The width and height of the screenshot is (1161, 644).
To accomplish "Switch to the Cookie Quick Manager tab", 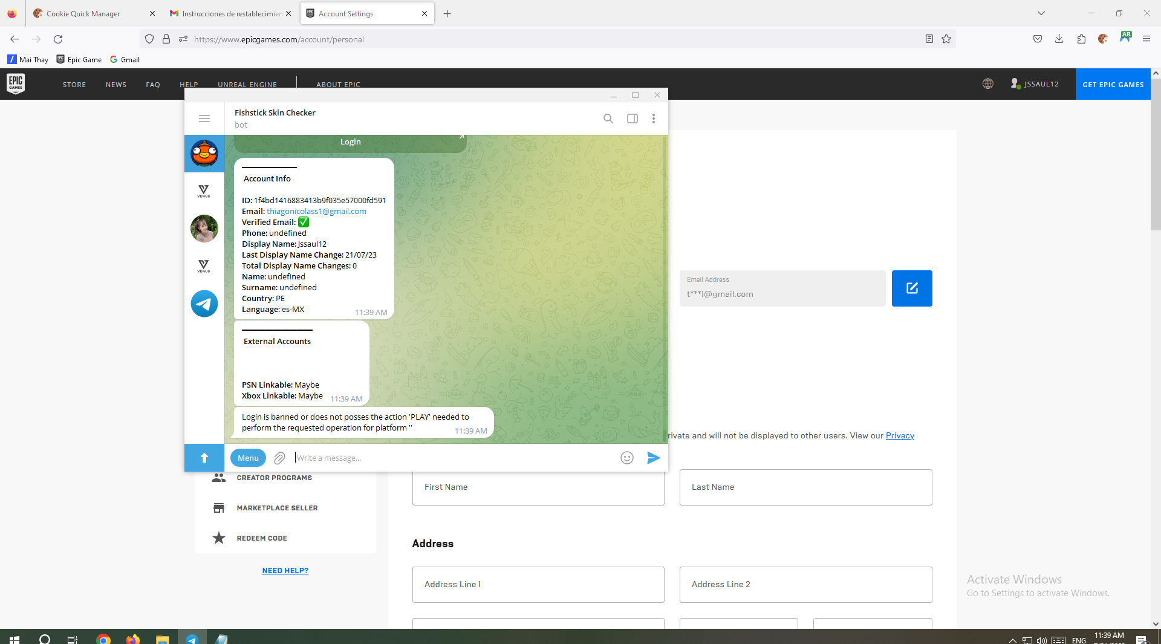I will (94, 13).
